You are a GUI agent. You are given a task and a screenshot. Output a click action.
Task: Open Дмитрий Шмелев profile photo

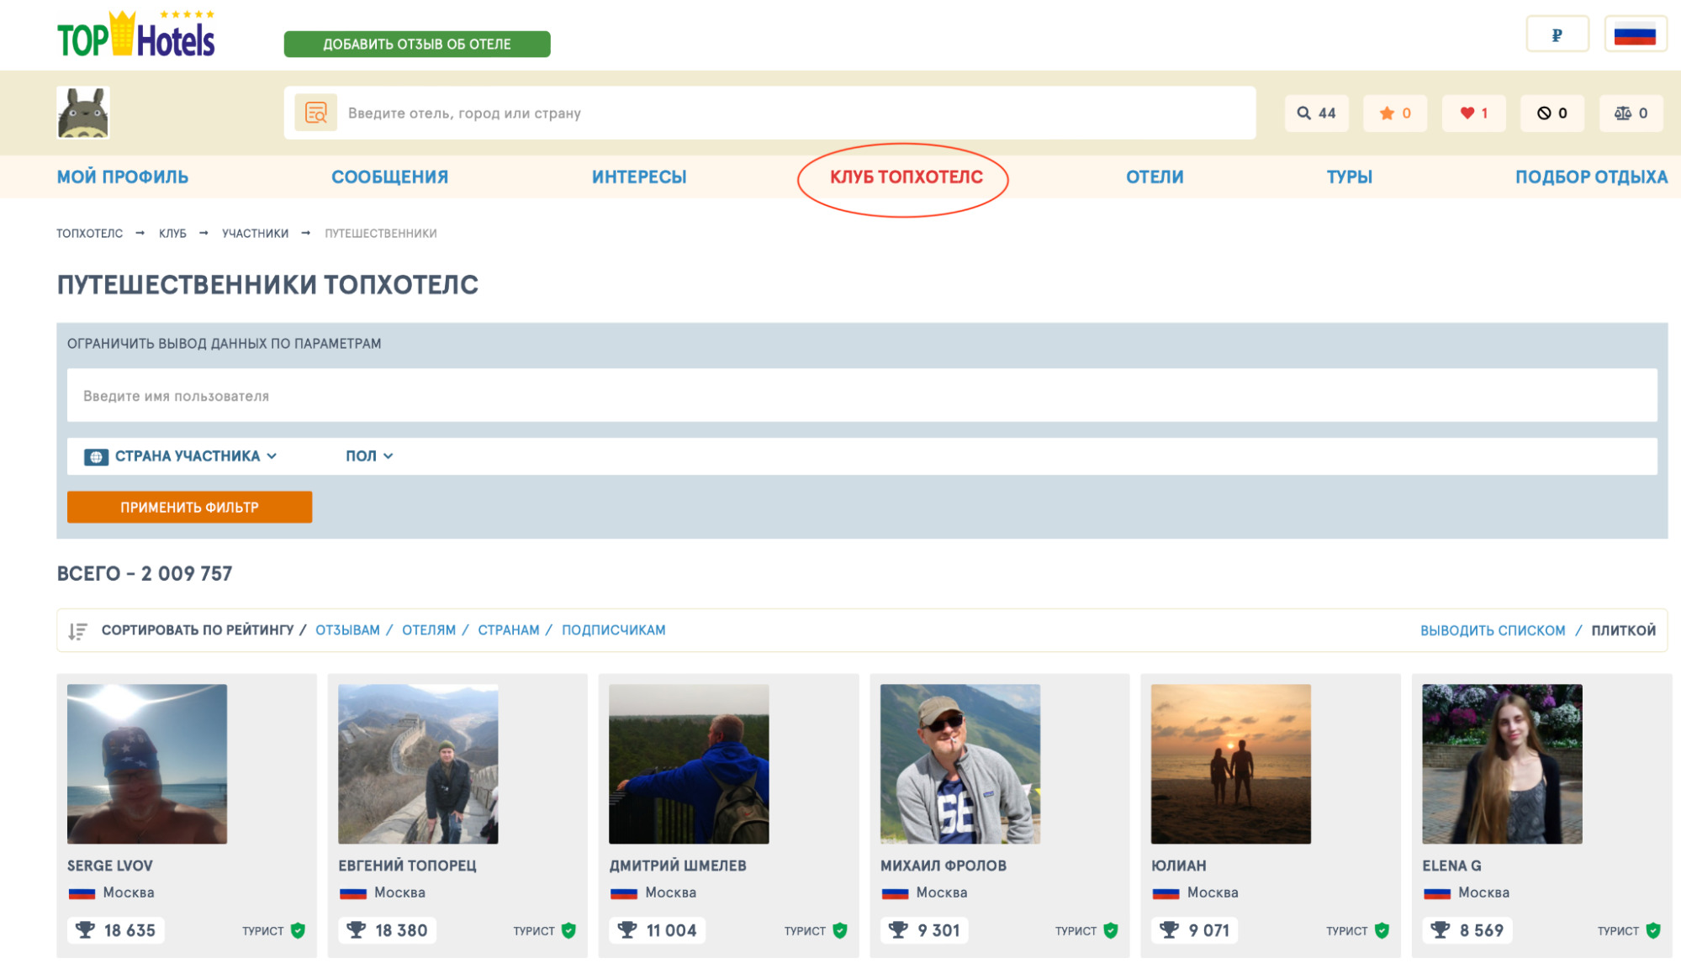tap(689, 764)
